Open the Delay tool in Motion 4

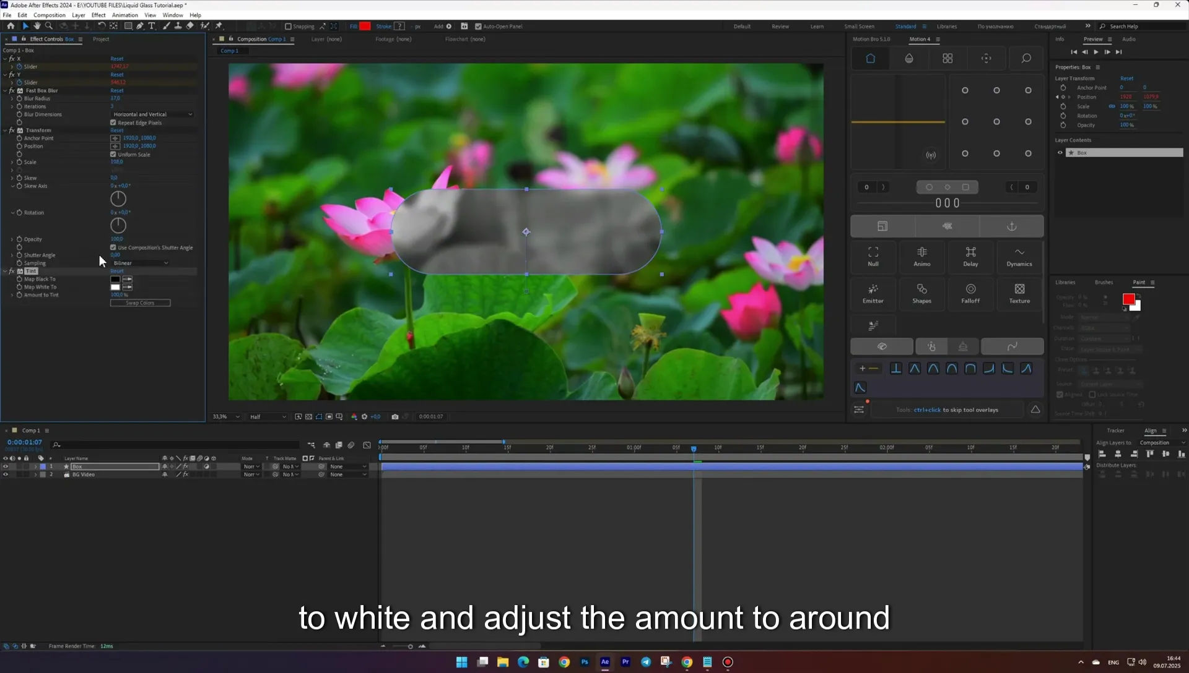(x=970, y=256)
